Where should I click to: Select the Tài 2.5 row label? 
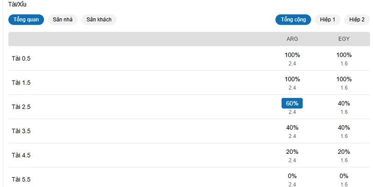[21, 107]
